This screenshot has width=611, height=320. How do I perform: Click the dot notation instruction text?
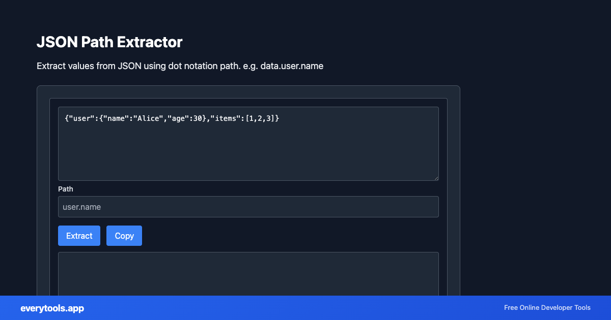click(180, 66)
